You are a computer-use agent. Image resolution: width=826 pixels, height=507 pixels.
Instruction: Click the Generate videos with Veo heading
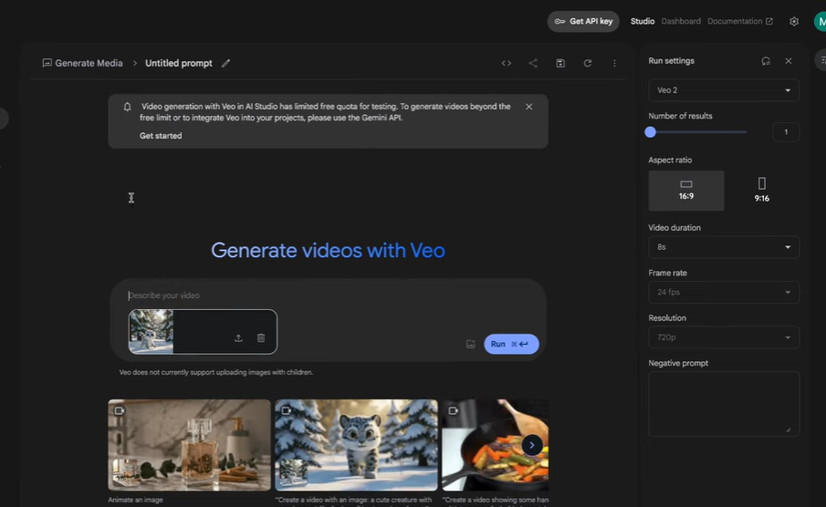(x=328, y=251)
